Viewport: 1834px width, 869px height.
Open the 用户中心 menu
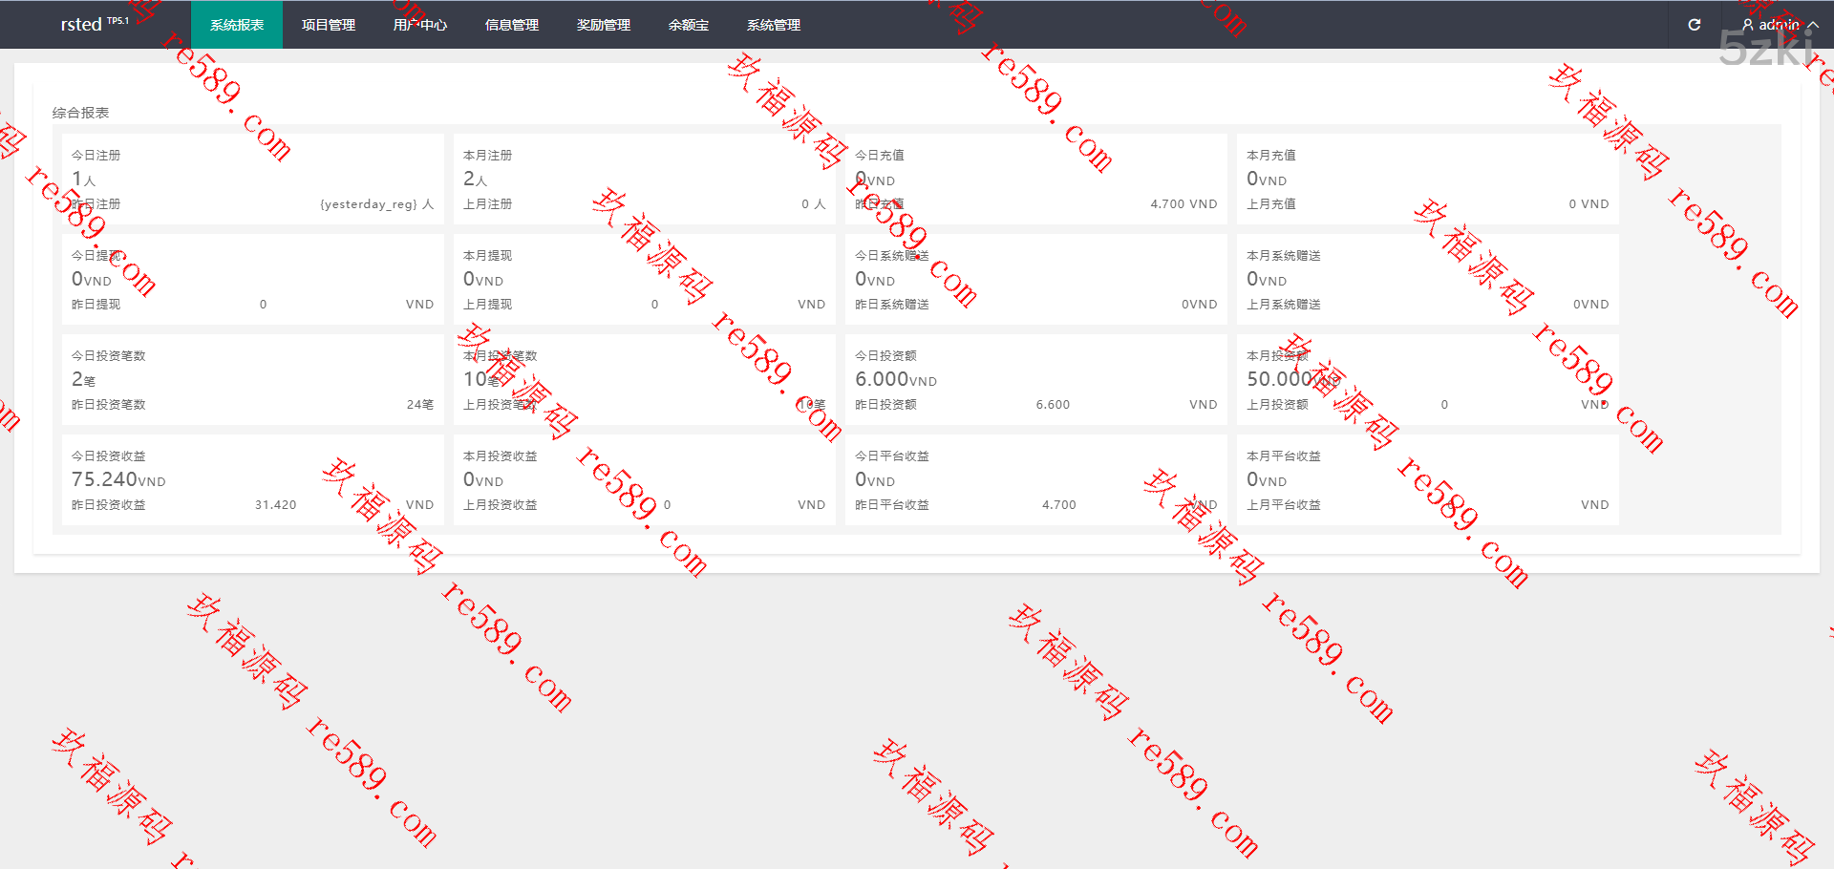point(420,25)
